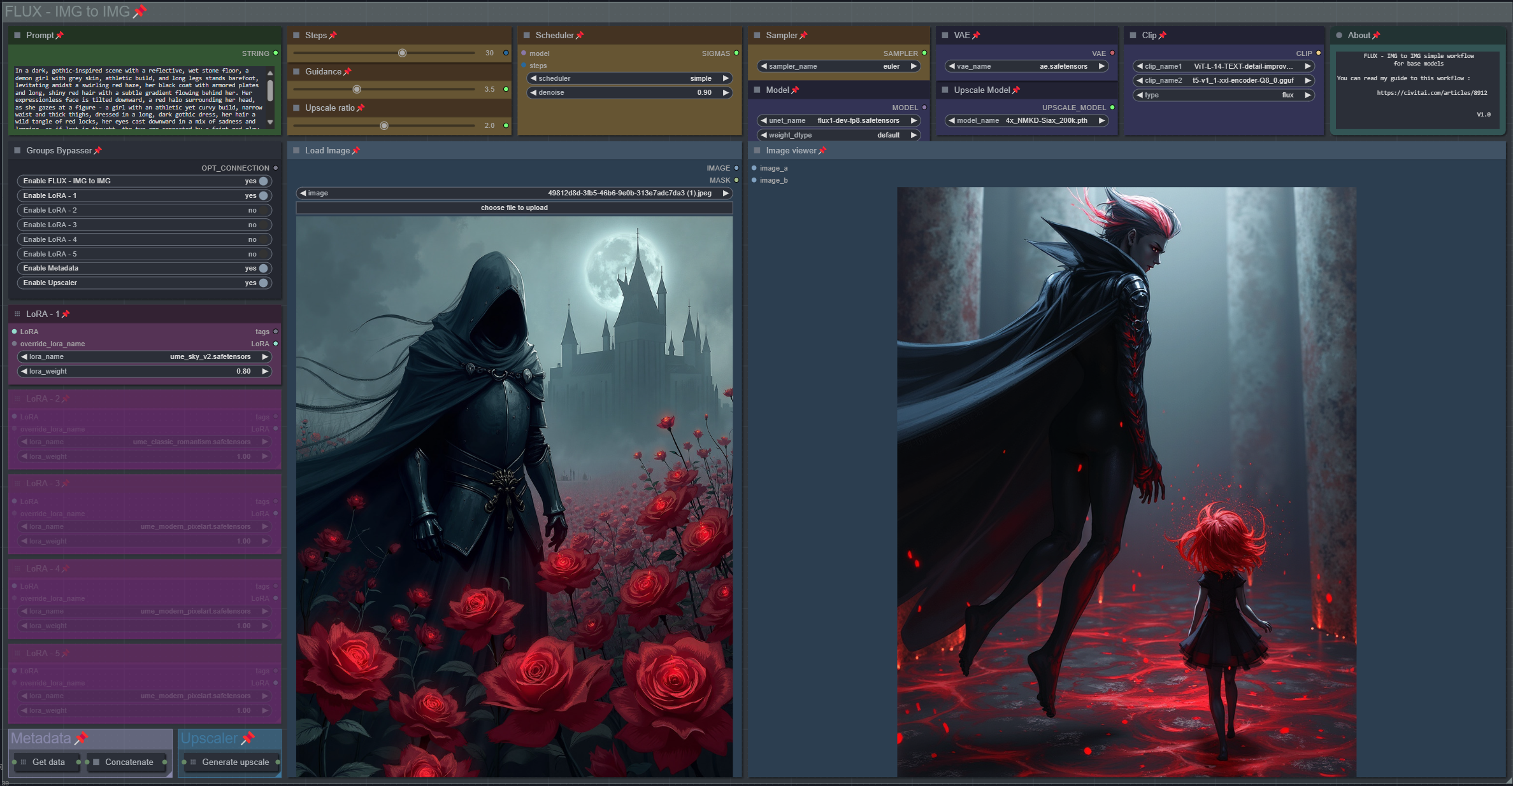Click the red pin icon beside Upscaler group
This screenshot has height=786, width=1513.
[248, 738]
